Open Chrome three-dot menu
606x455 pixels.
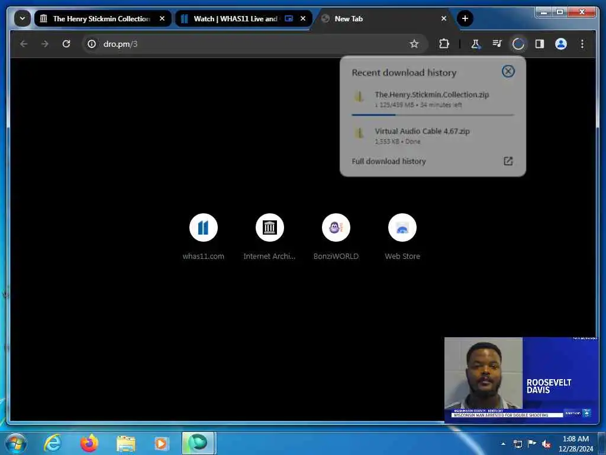click(x=582, y=44)
